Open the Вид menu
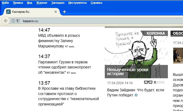Image resolution: width=183 pixels, height=111 pixels. tap(29, 3)
